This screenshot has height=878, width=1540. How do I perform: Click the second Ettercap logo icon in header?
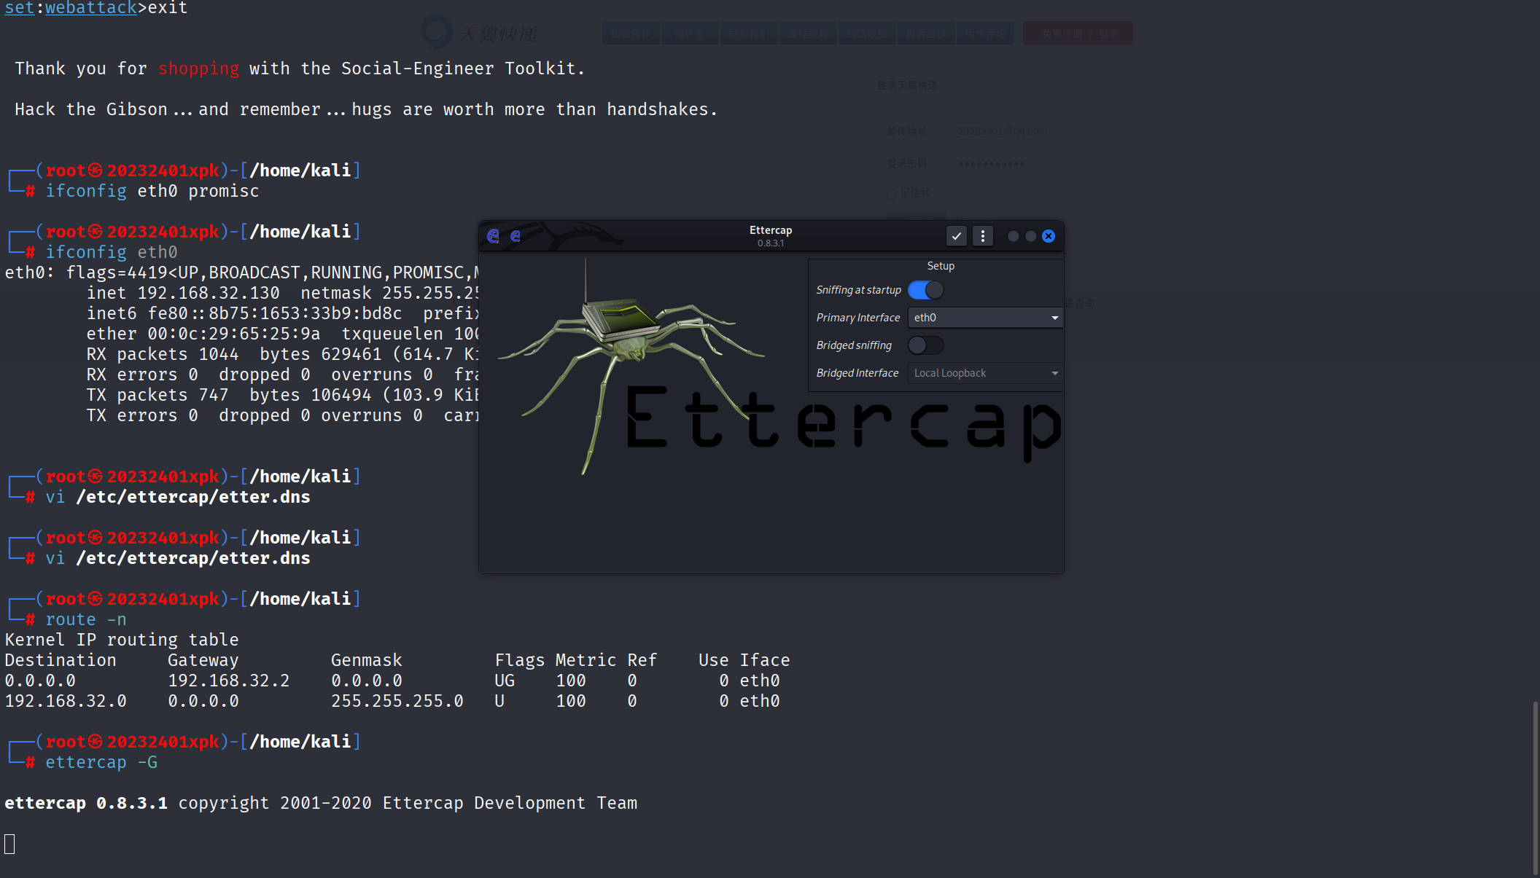(x=516, y=236)
